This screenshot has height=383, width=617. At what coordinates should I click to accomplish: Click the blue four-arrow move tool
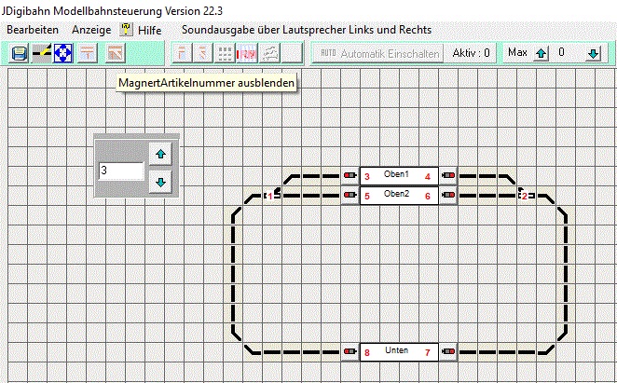click(x=63, y=53)
